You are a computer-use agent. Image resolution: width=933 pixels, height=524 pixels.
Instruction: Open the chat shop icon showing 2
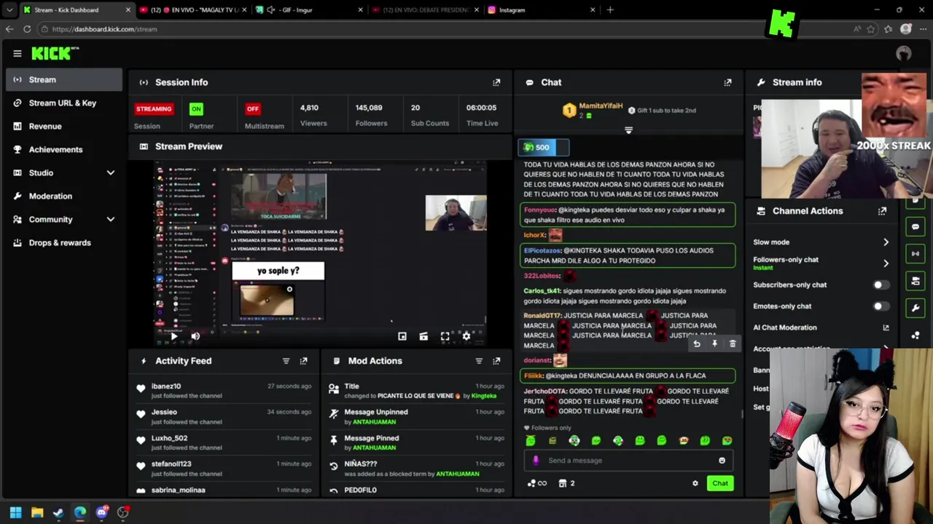[566, 483]
